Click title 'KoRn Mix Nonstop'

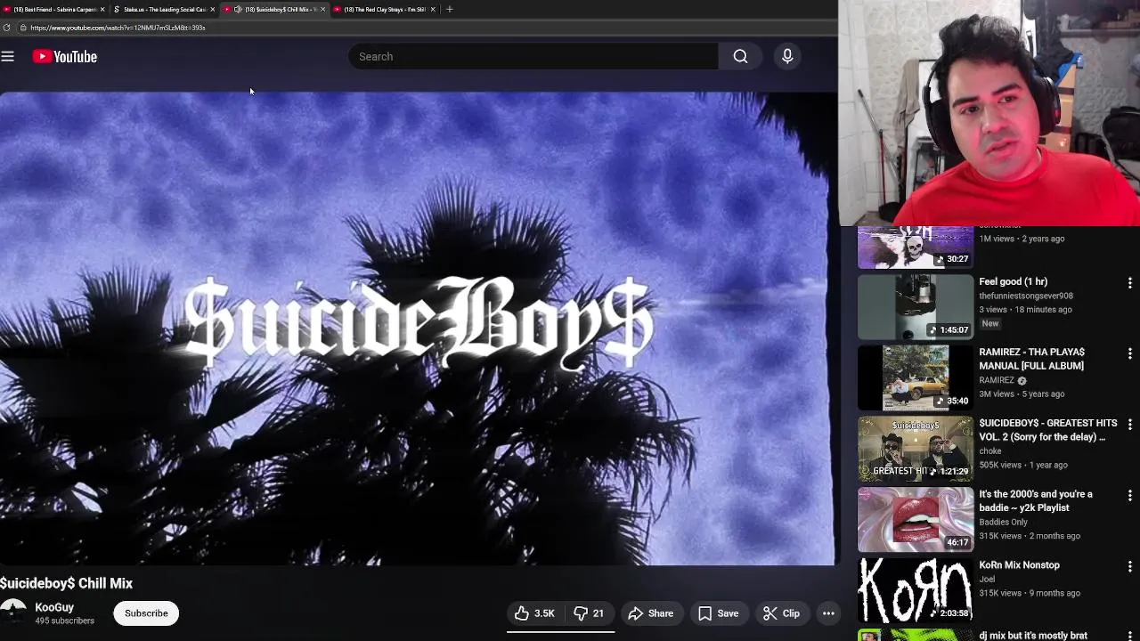click(1019, 565)
